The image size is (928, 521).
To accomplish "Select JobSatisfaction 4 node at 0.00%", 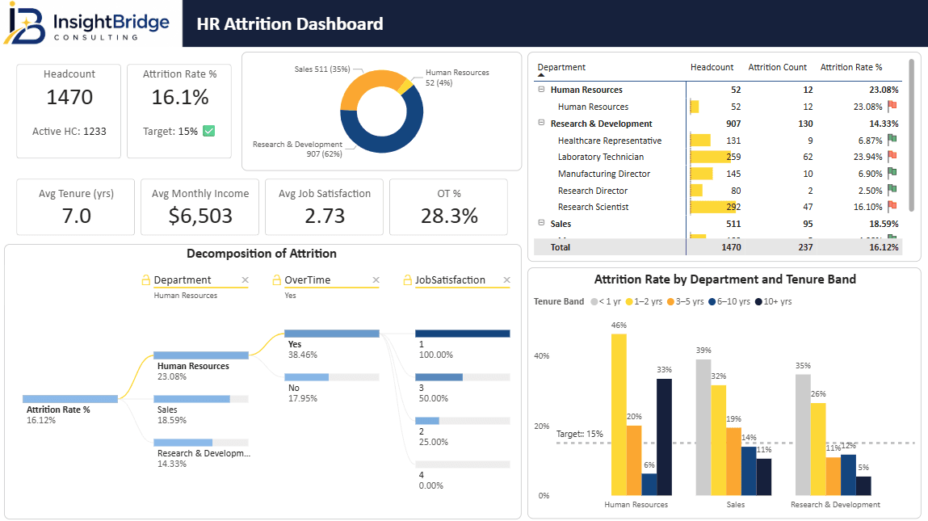I will point(462,464).
